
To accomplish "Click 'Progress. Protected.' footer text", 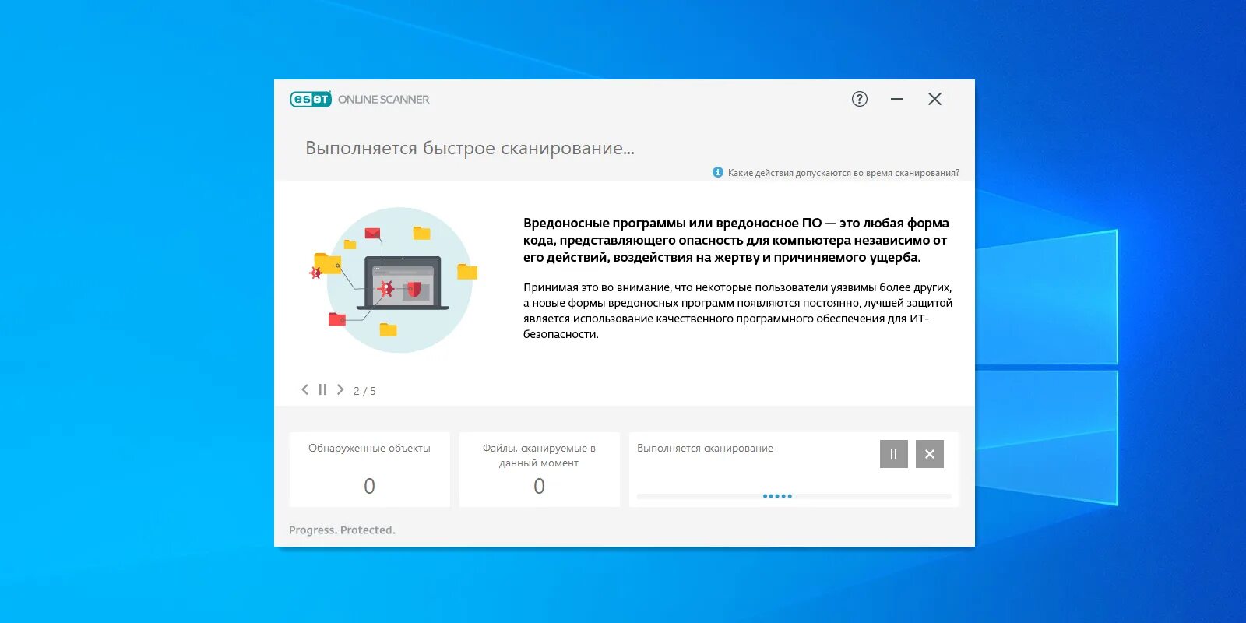I will pos(342,530).
